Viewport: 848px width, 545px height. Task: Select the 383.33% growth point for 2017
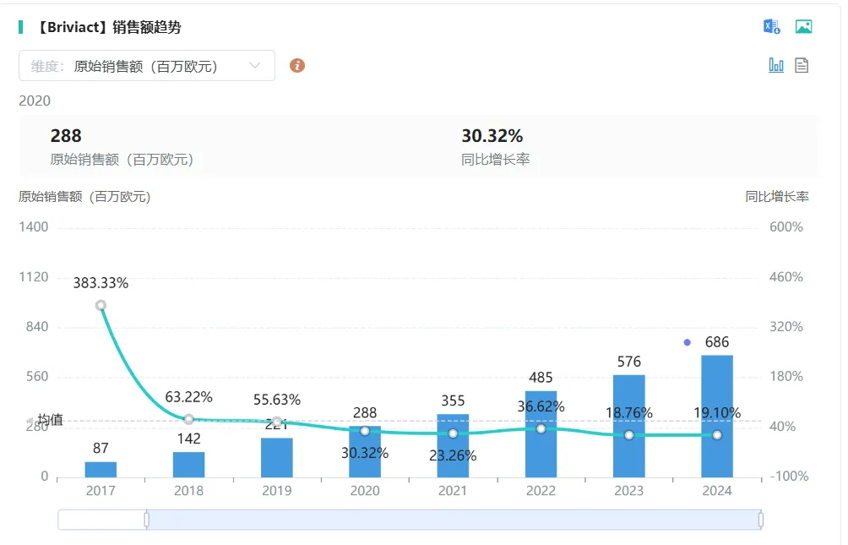(101, 305)
